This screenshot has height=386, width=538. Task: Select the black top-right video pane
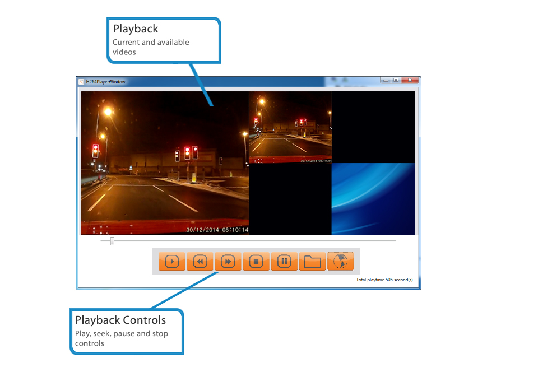tap(373, 127)
